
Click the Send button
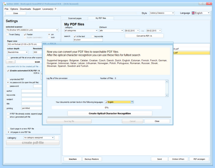click(159, 159)
